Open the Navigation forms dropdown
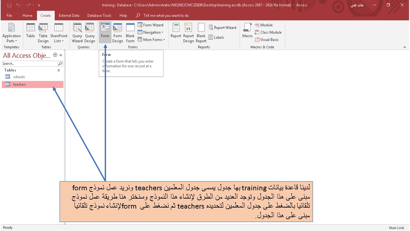Viewport: 410px width, 231px height. pyautogui.click(x=151, y=32)
